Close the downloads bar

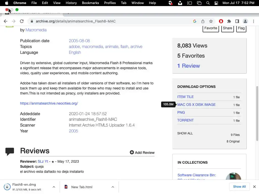pyautogui.click(x=254, y=187)
